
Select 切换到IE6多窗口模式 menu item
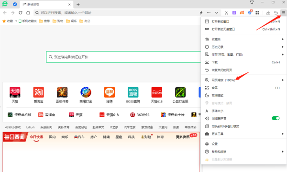[243, 126]
